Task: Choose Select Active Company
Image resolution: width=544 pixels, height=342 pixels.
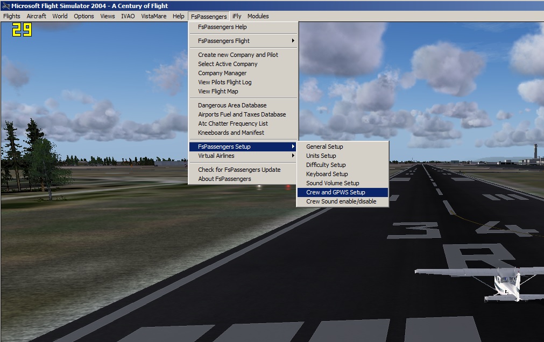Action: coord(244,64)
